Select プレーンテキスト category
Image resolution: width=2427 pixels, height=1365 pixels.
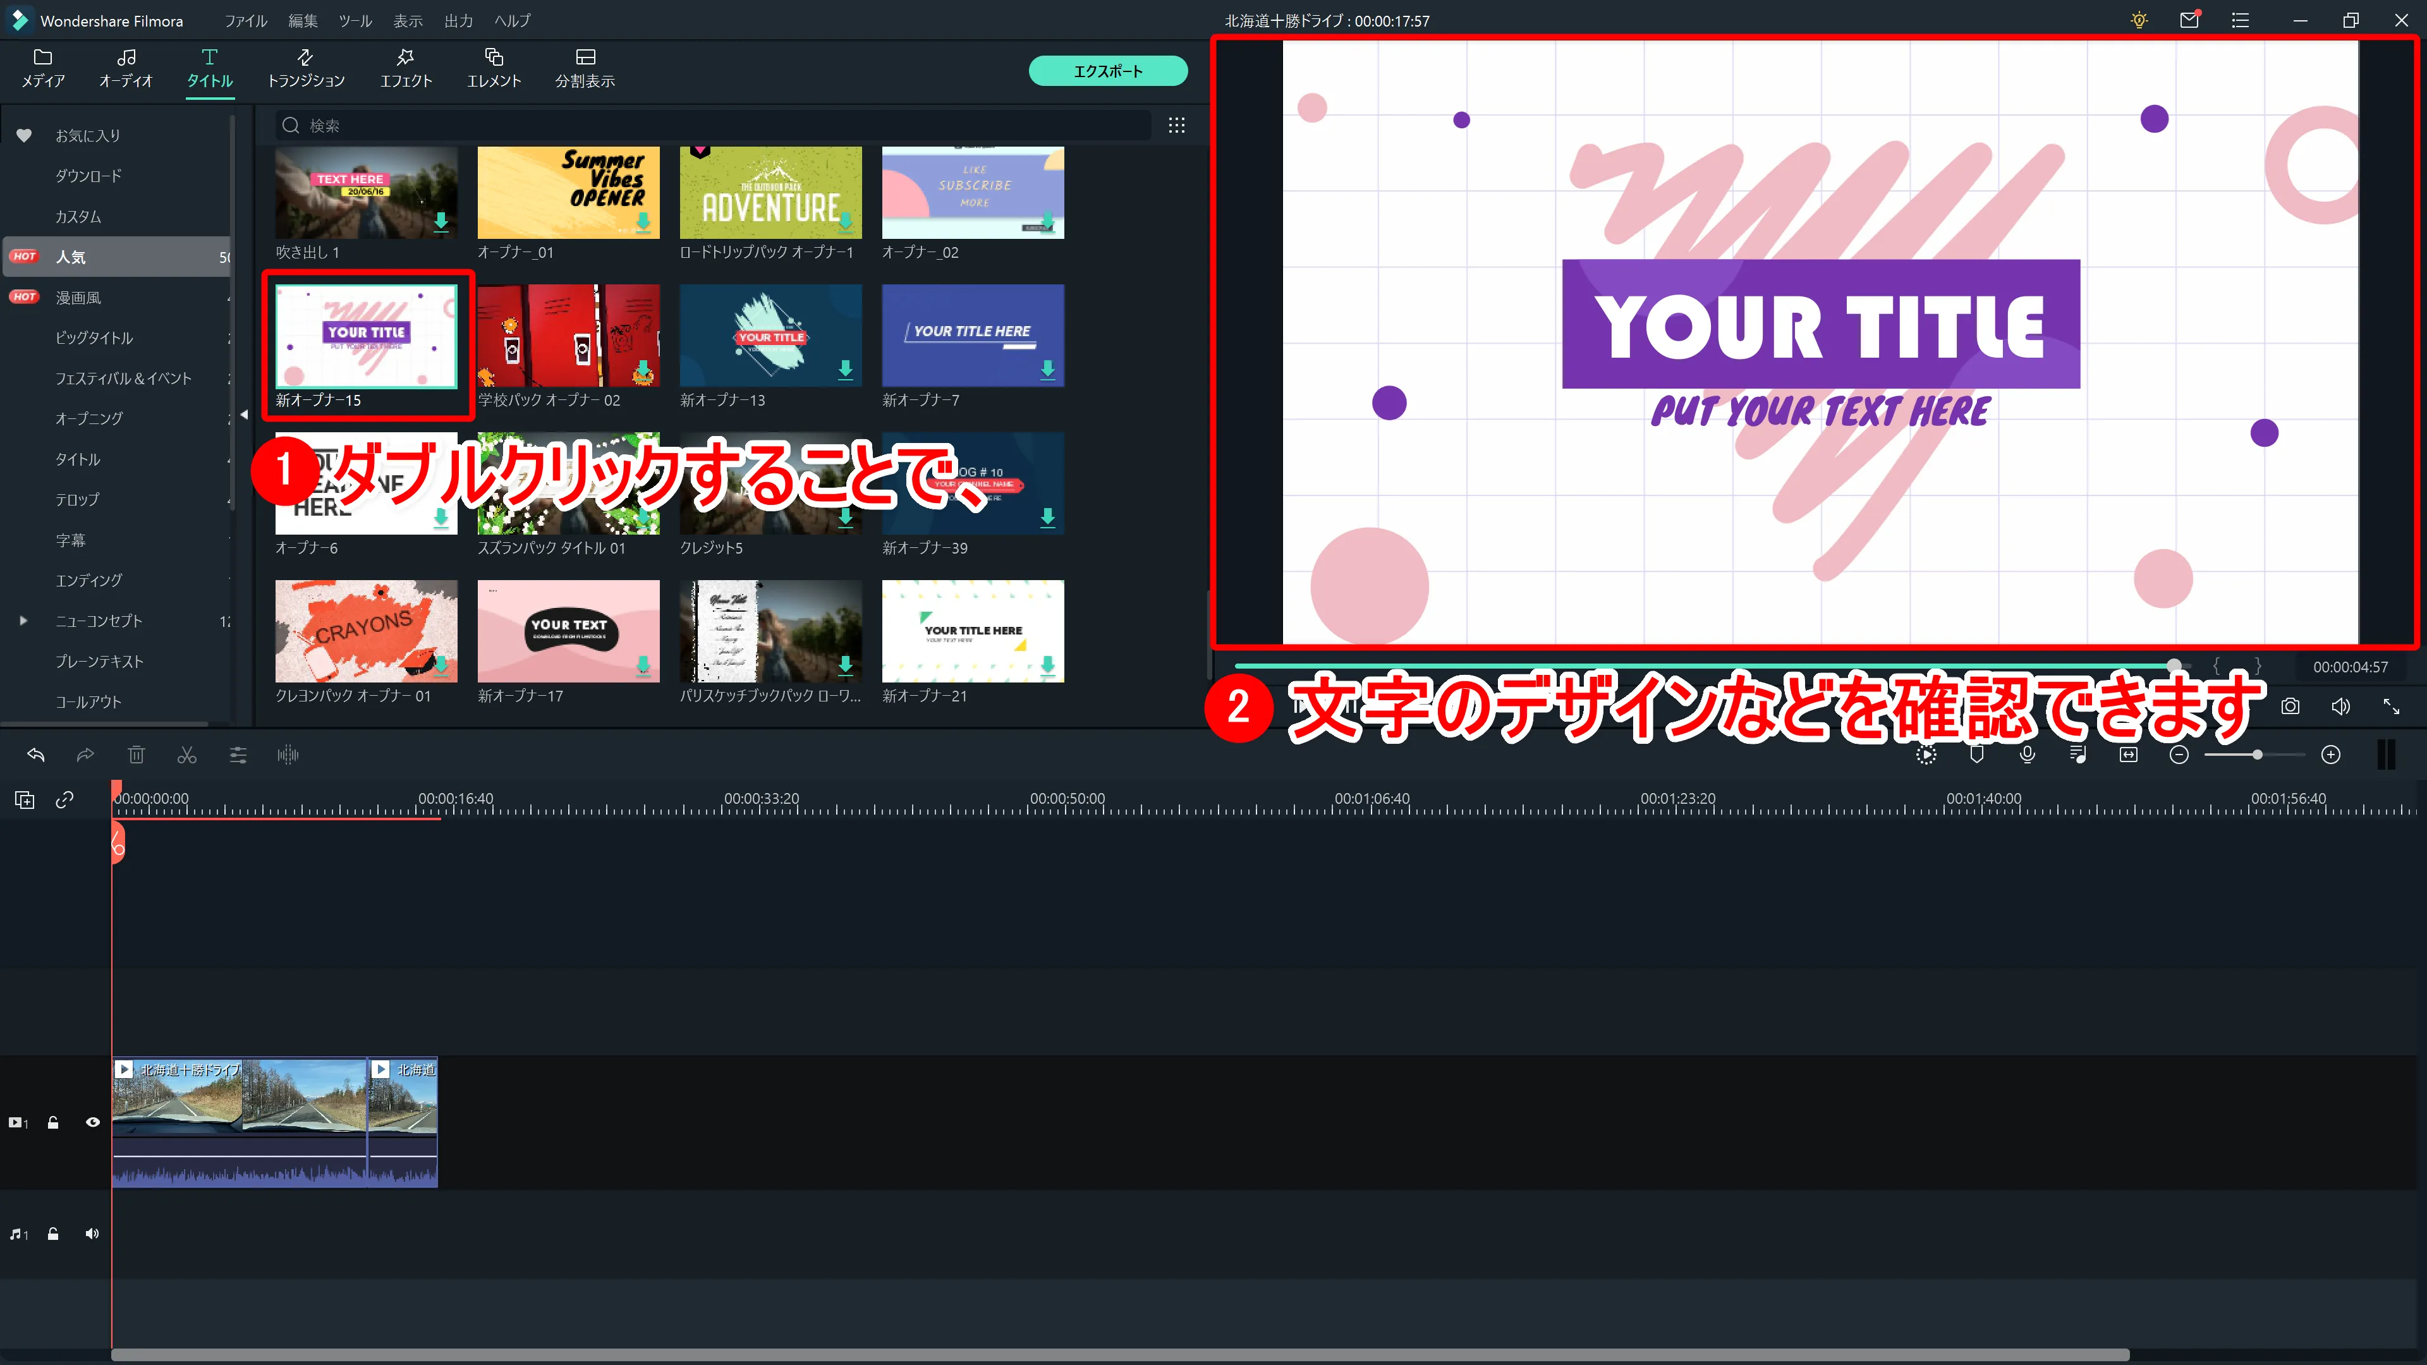[100, 661]
